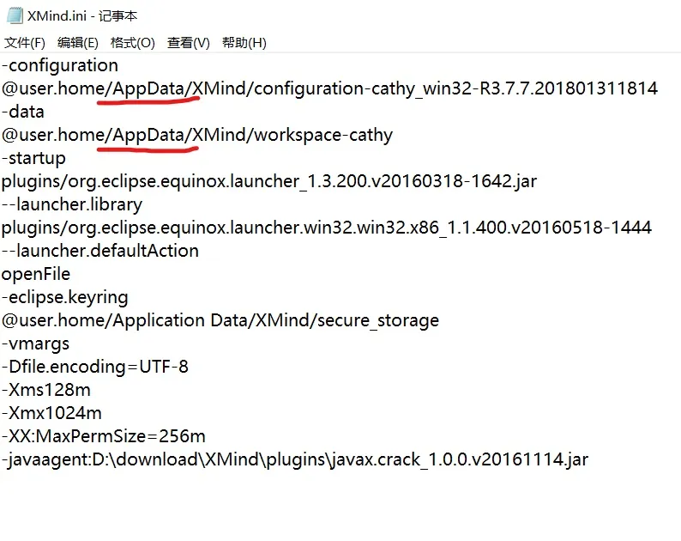681x541 pixels.
Task: Click the workspace-cathy path line
Action: (x=197, y=135)
